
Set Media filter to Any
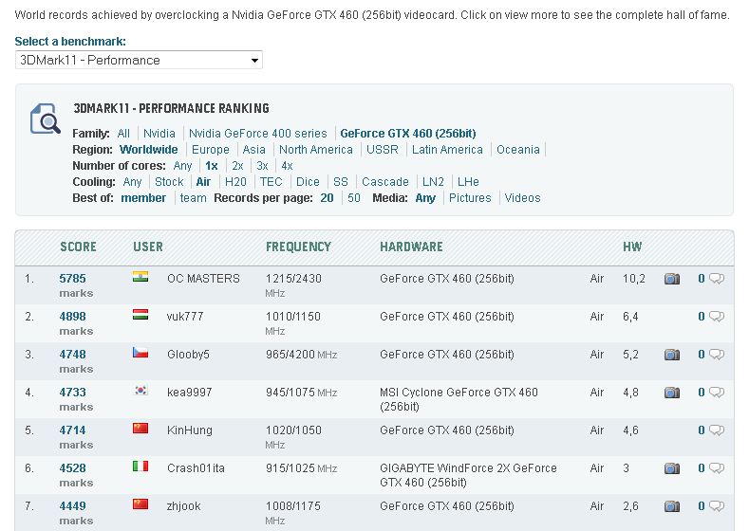[425, 198]
